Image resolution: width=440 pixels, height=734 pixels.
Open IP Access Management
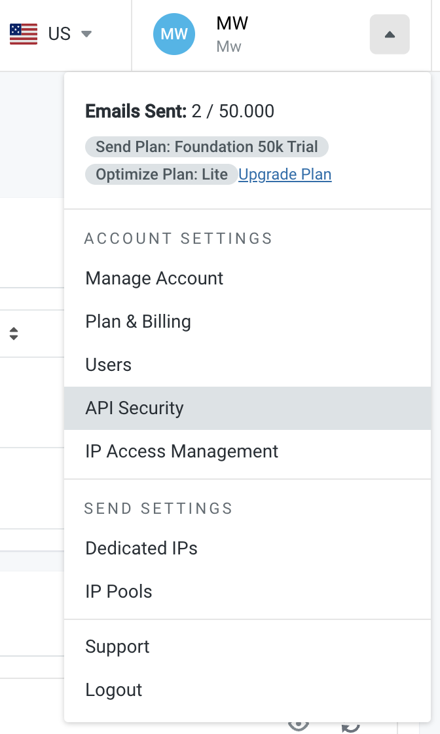point(247,452)
